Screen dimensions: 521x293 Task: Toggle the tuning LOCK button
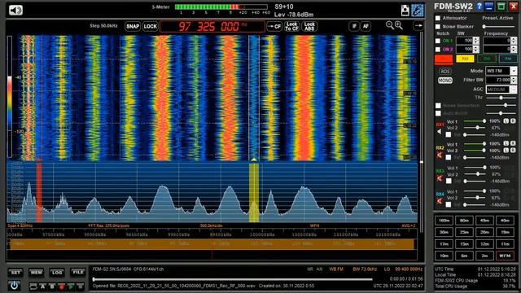(150, 27)
